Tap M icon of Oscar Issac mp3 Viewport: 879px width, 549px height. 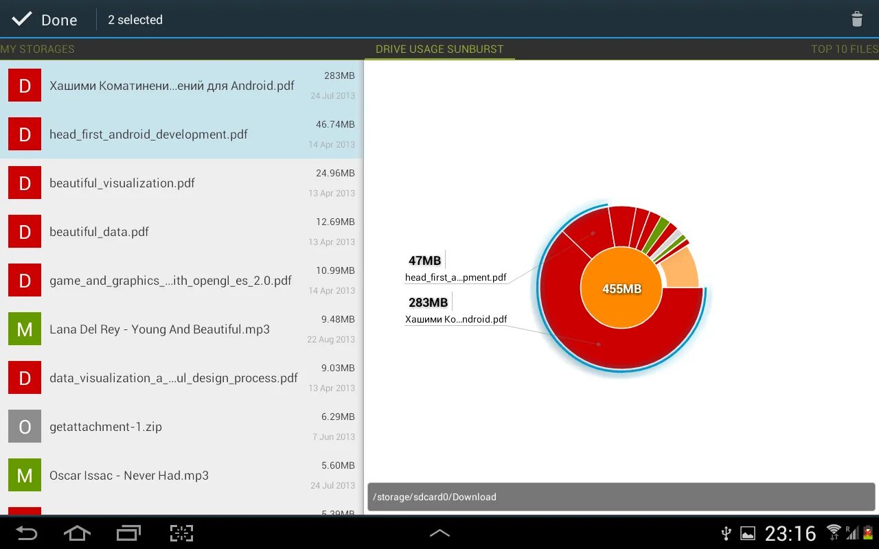click(x=25, y=475)
